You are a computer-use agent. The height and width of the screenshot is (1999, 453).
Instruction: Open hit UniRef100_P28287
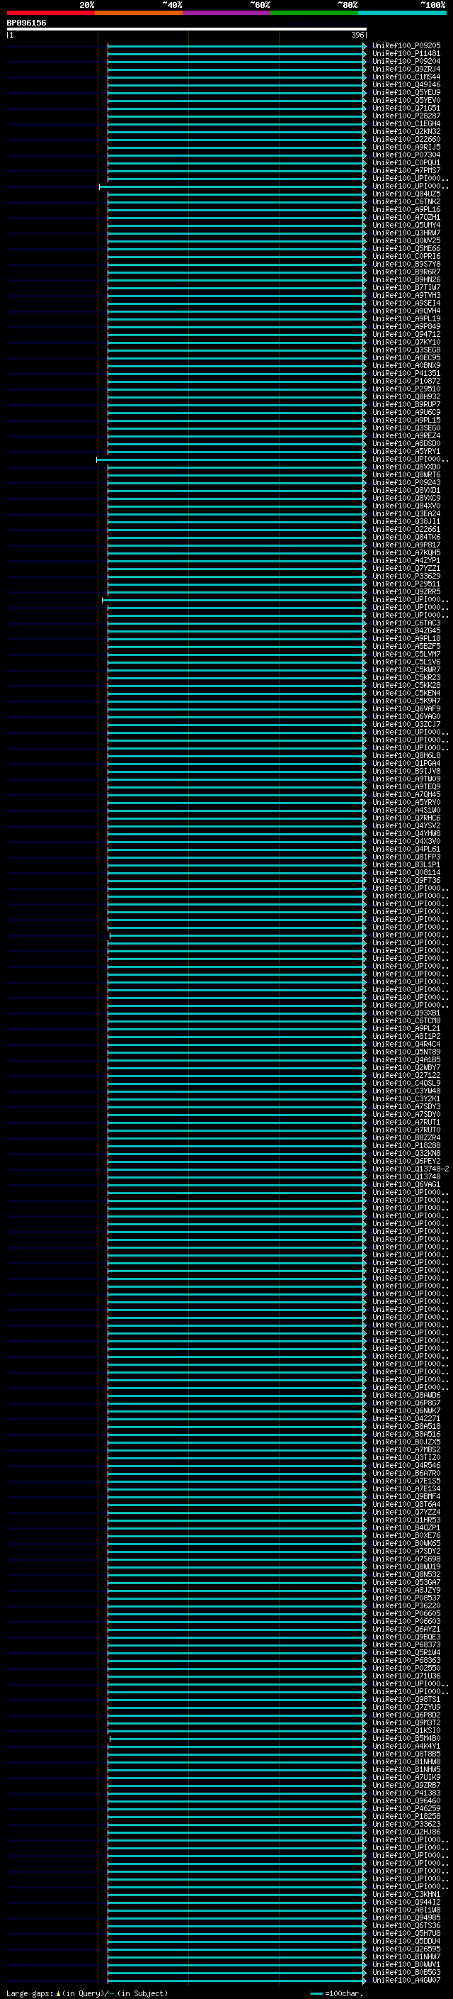click(406, 116)
